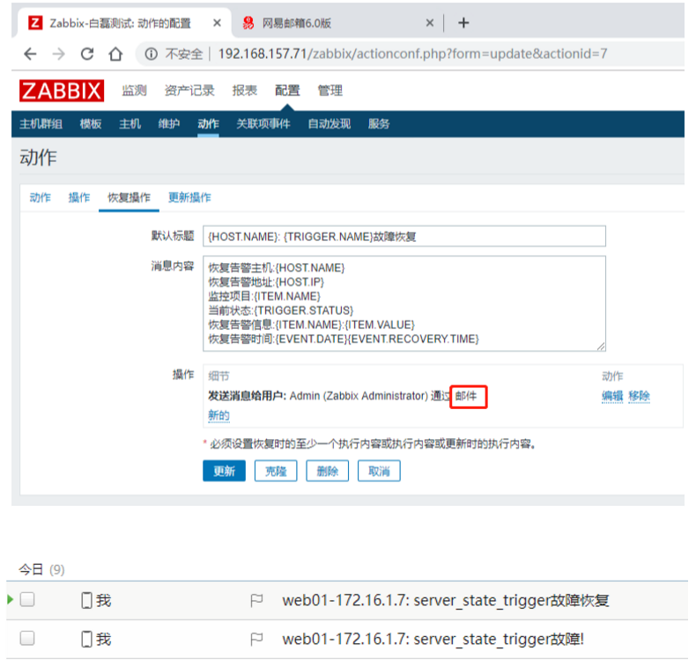Tick checkbox for 故障! email
The width and height of the screenshot is (696, 666).
point(27,639)
